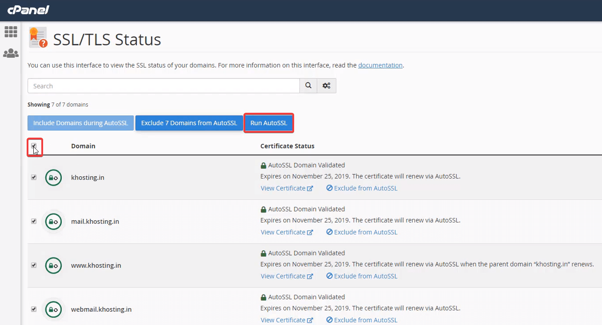Click the user manager icon in the sidebar
Viewport: 602px width, 325px height.
coord(11,53)
